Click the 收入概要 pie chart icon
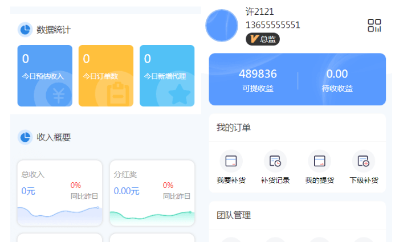This screenshot has width=395, height=242. (x=25, y=137)
